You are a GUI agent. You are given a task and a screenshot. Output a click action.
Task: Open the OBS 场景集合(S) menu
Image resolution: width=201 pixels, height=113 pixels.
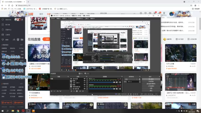pos(80,18)
